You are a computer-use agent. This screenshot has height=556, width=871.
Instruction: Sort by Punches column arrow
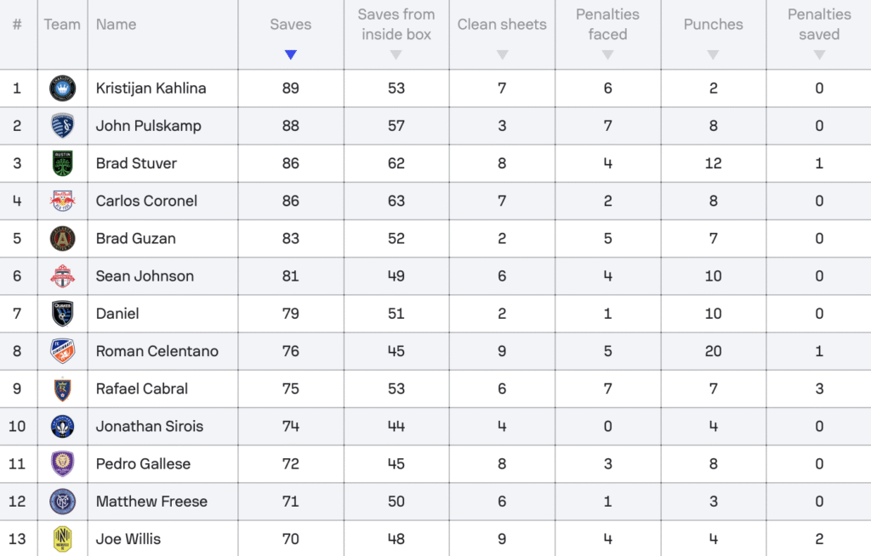714,54
